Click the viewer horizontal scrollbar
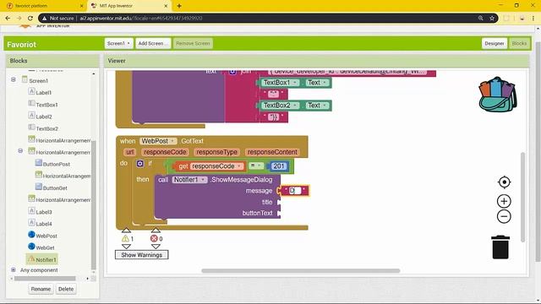This screenshot has width=541, height=304. click(301, 271)
